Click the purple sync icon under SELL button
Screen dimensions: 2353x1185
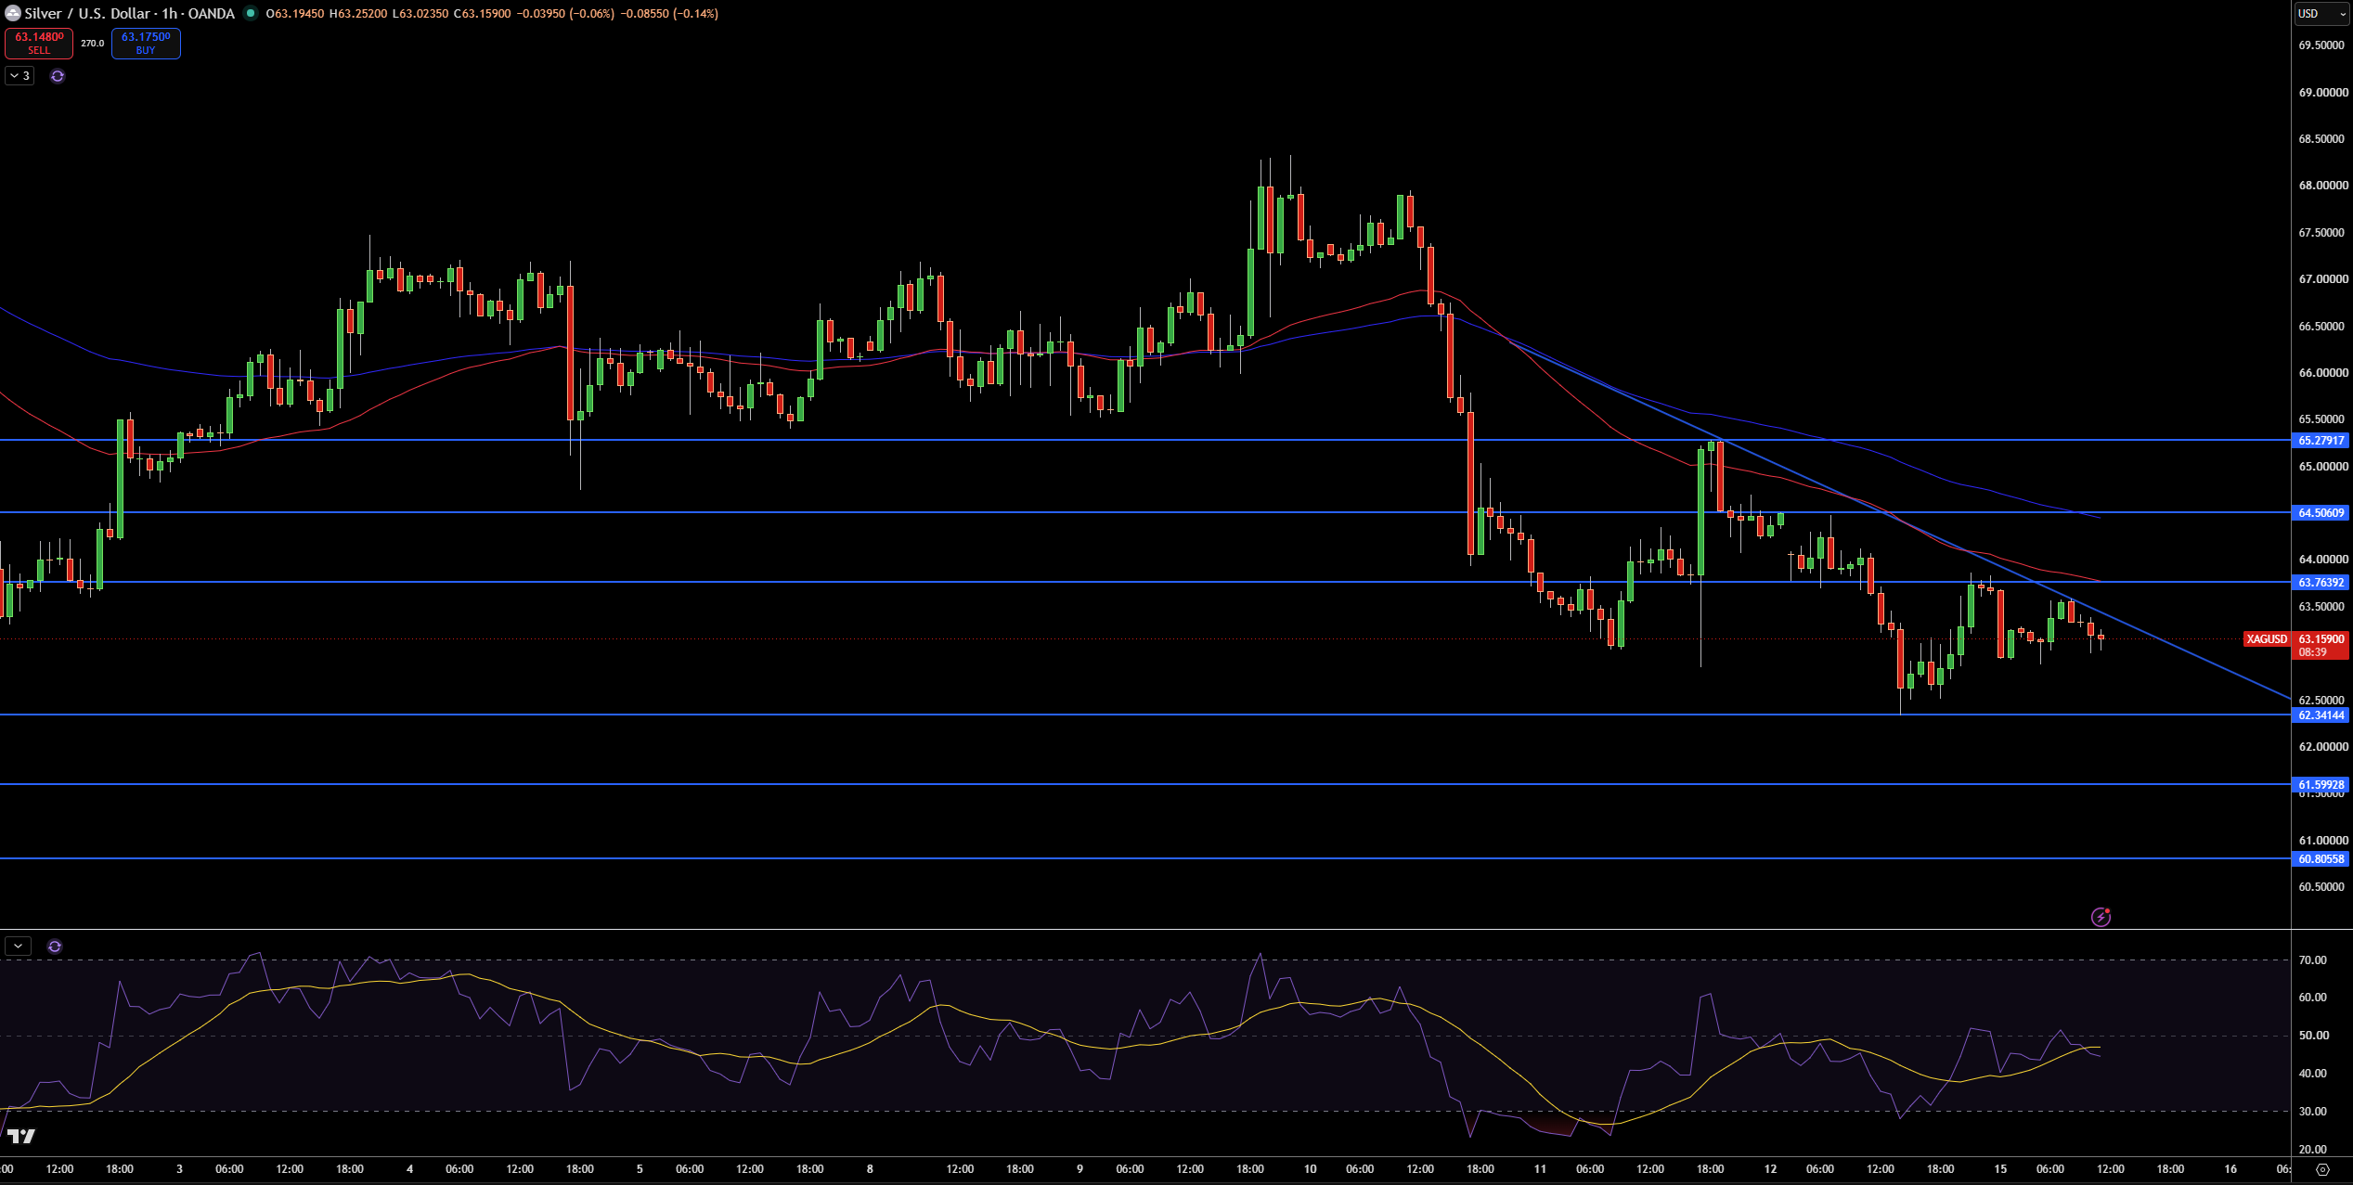tap(58, 76)
